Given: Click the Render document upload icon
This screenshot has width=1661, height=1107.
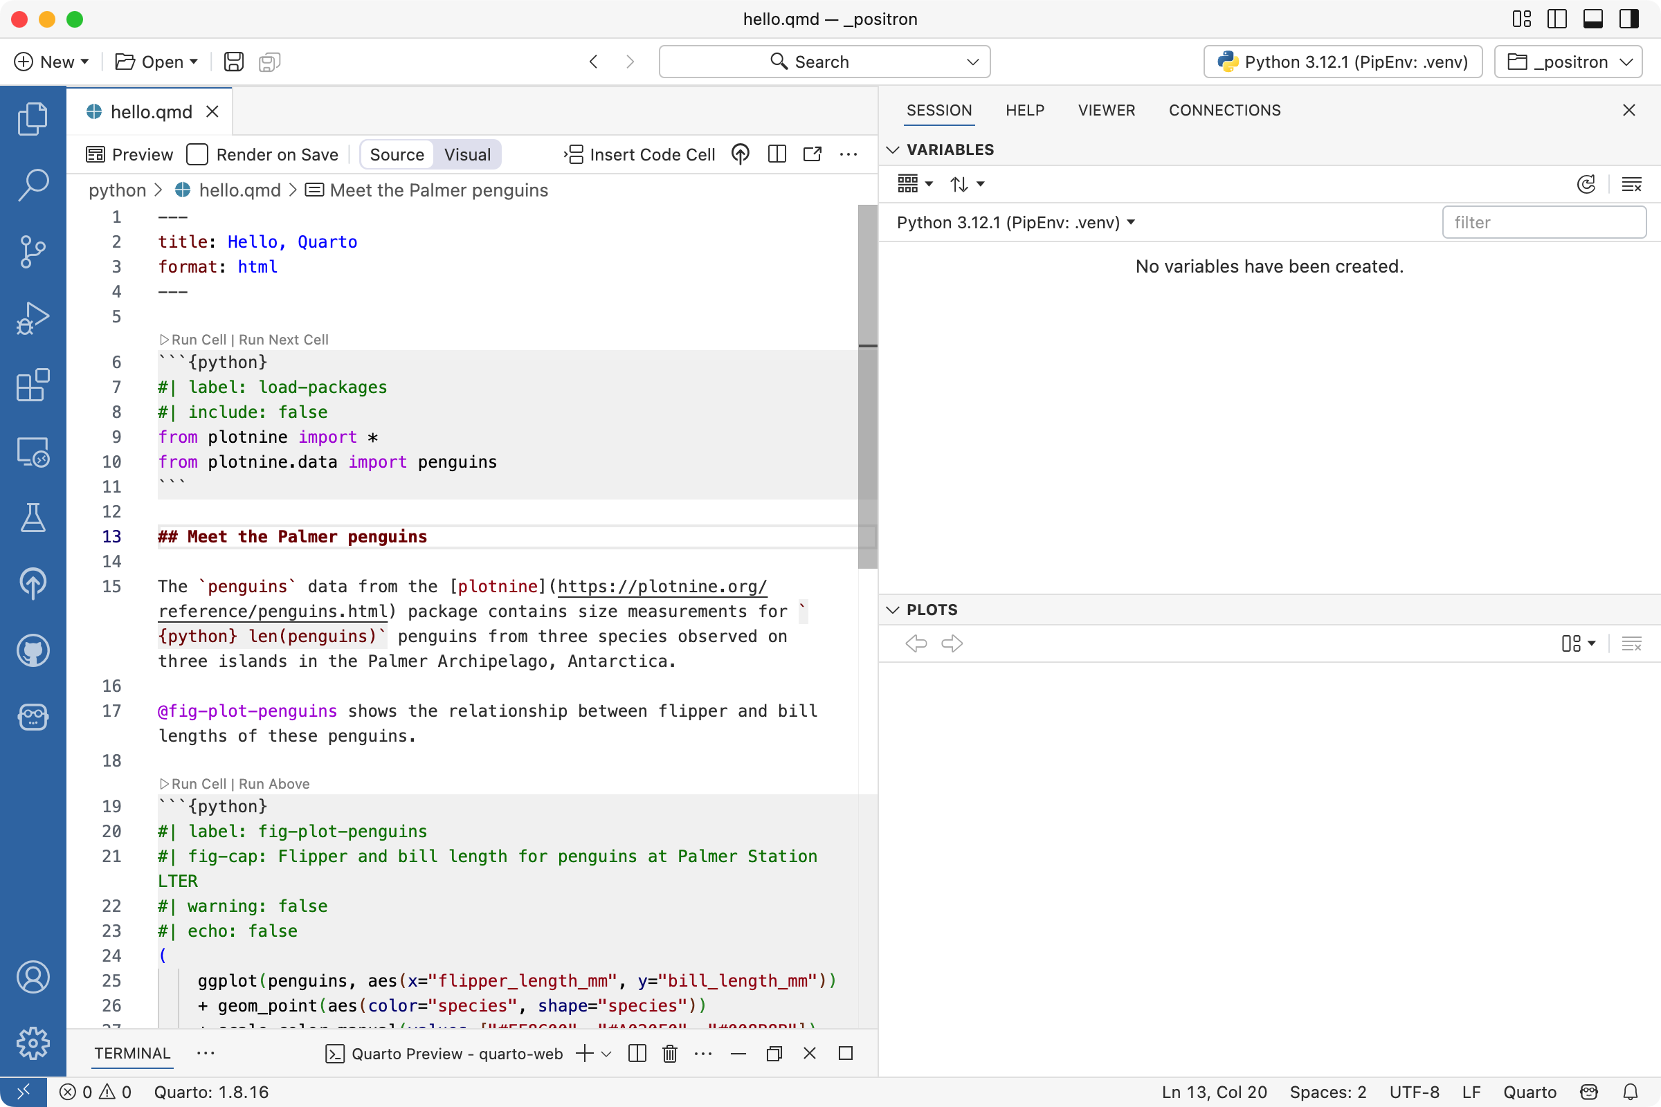Looking at the screenshot, I should [740, 154].
